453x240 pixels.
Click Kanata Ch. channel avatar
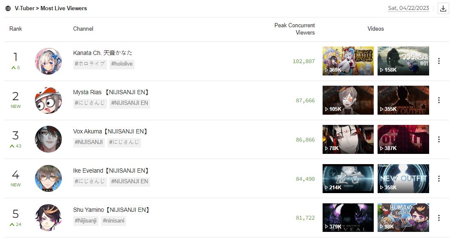[48, 61]
